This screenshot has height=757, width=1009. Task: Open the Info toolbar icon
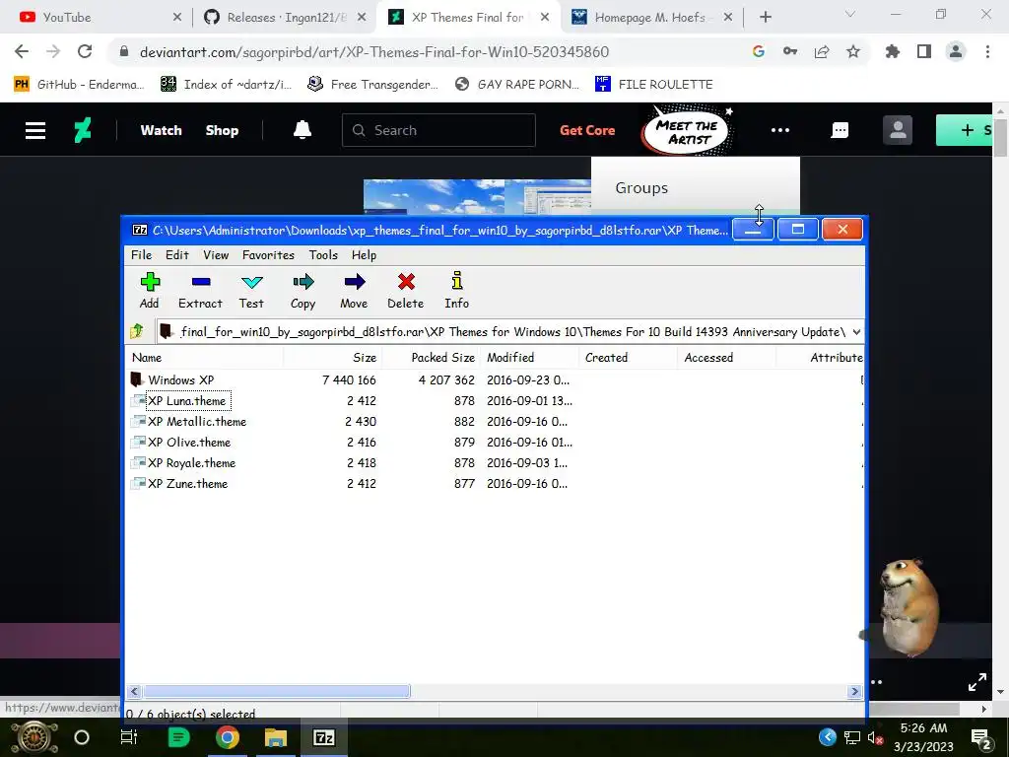[x=457, y=291]
